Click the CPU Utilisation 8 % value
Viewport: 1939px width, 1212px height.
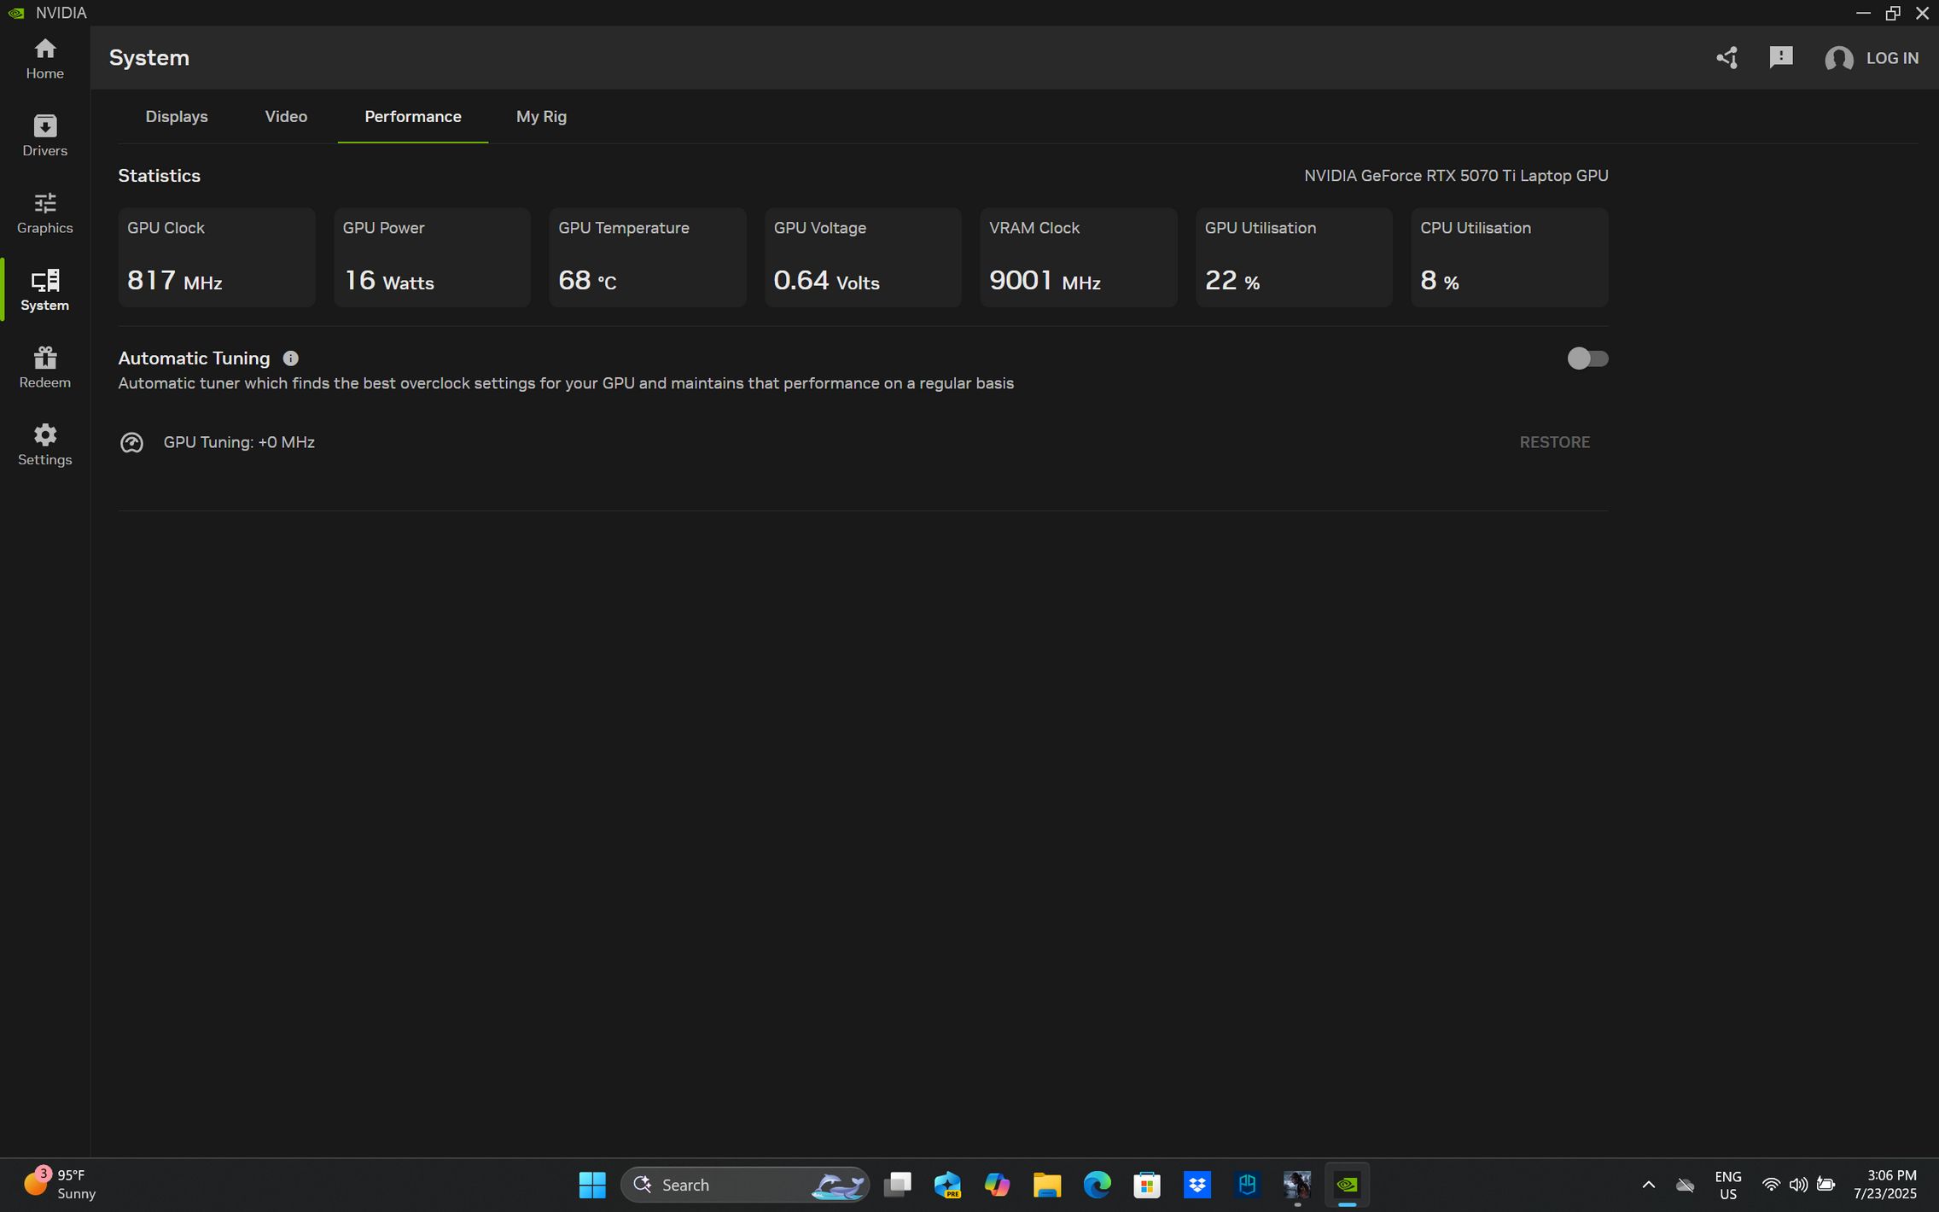(1440, 280)
